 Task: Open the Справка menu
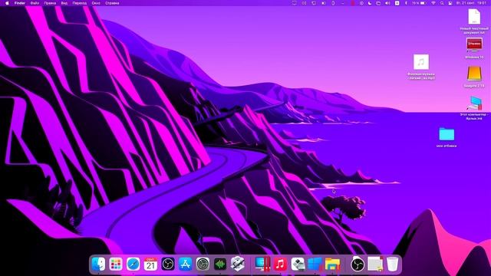112,3
